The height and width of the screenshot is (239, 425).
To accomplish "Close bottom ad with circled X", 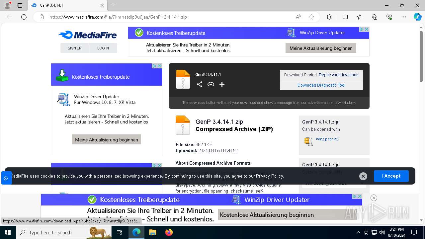I will click(x=374, y=198).
